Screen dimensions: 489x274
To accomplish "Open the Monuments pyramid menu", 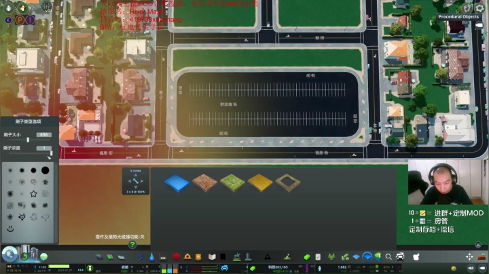I will [x=268, y=257].
